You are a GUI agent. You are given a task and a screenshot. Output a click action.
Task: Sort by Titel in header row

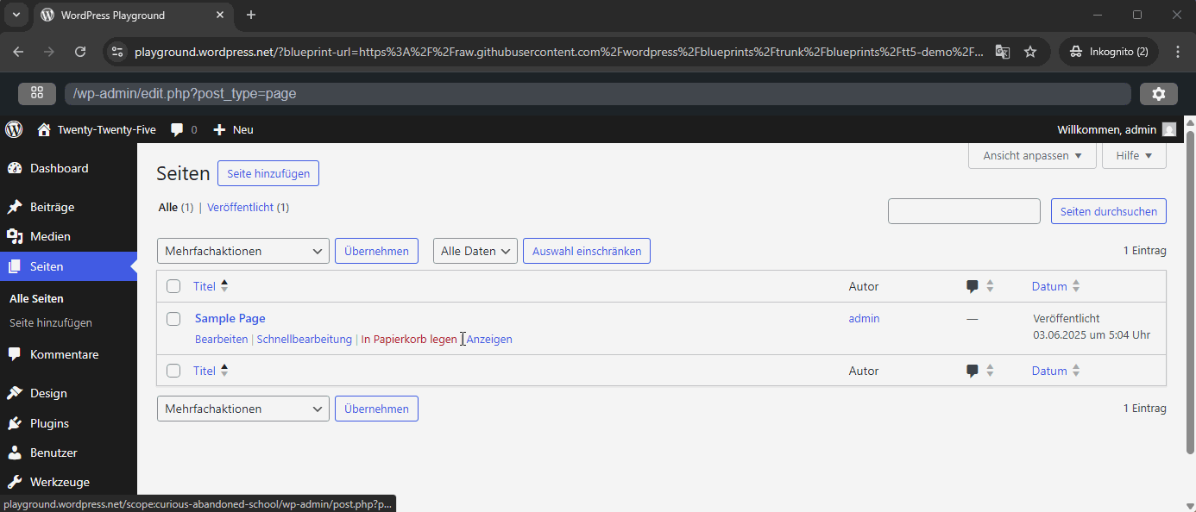[211, 286]
